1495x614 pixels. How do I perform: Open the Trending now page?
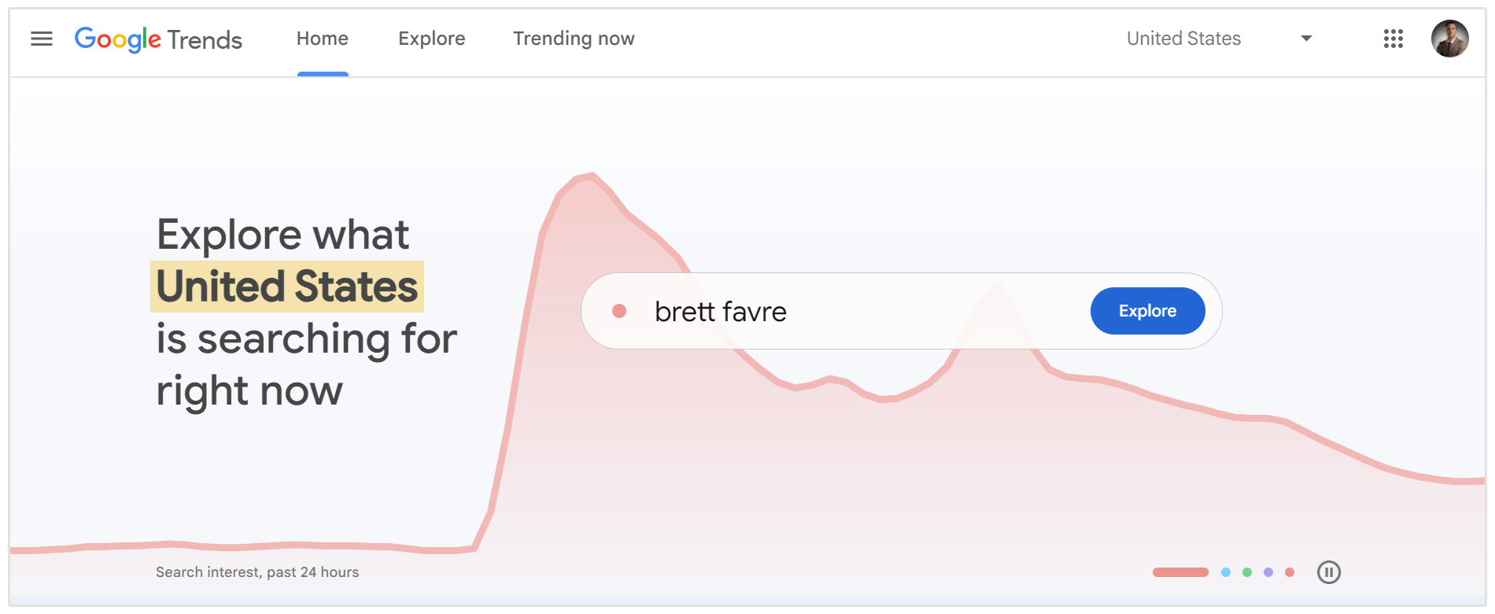(x=574, y=39)
